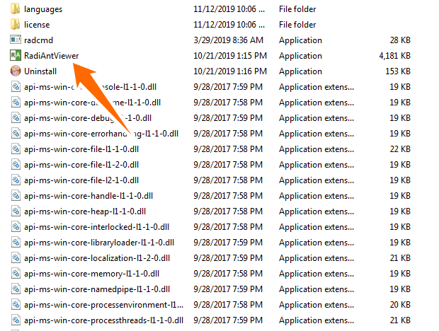Select the license folder name
The height and width of the screenshot is (331, 439).
pyautogui.click(x=37, y=25)
